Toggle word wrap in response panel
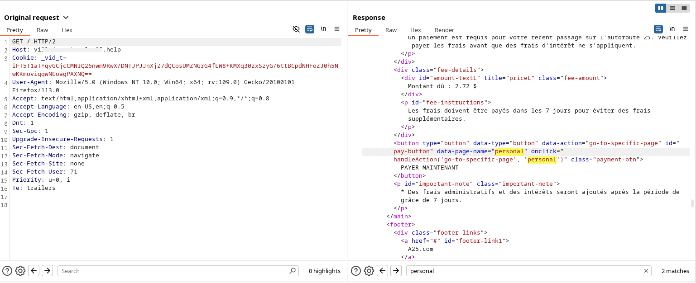The height and width of the screenshot is (283, 696). 658,29
